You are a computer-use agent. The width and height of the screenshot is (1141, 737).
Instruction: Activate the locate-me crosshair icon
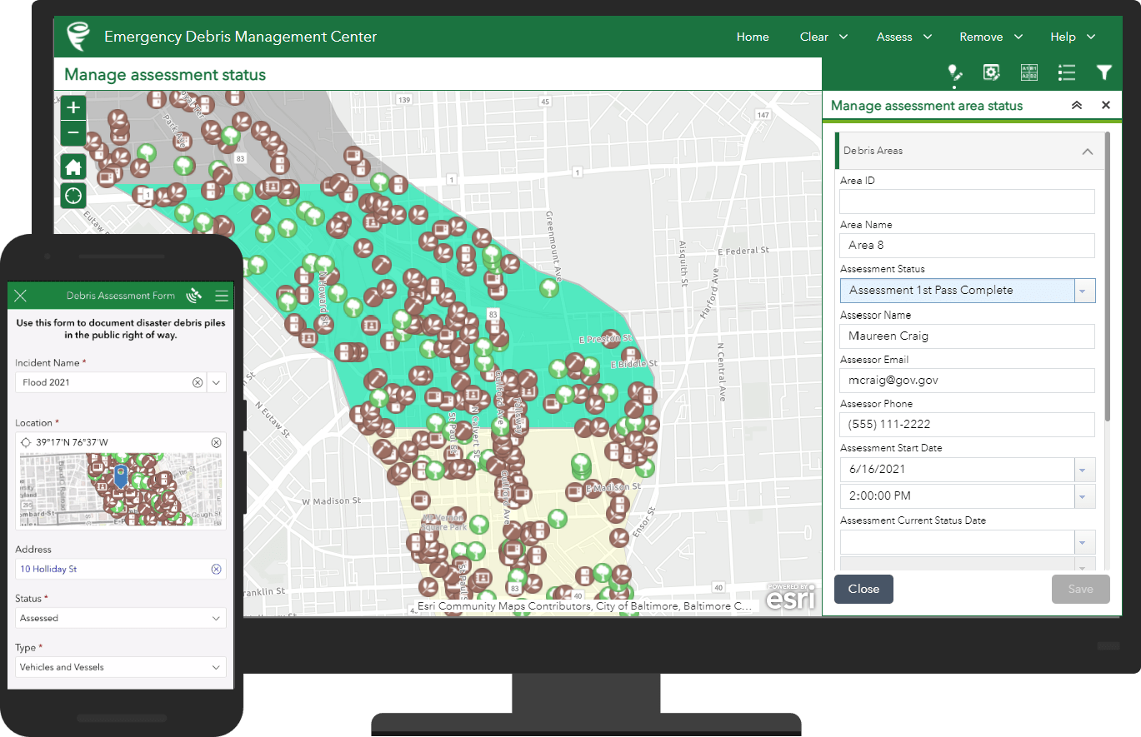coord(73,196)
